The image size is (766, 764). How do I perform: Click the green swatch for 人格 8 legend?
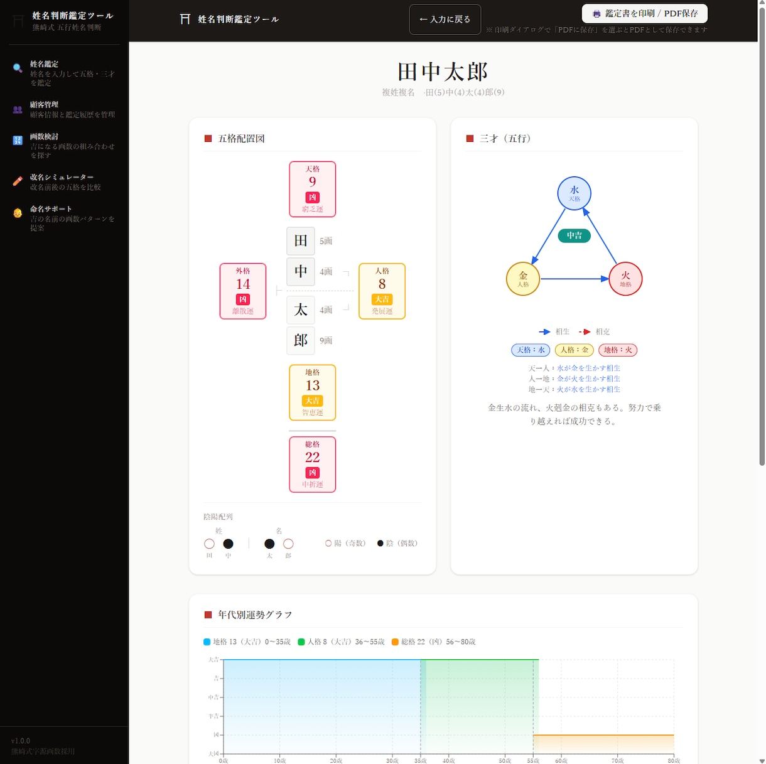(301, 642)
